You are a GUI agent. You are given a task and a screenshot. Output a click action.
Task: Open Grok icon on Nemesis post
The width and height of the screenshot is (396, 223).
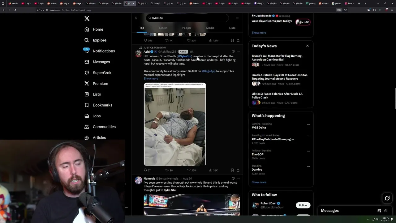(x=233, y=179)
